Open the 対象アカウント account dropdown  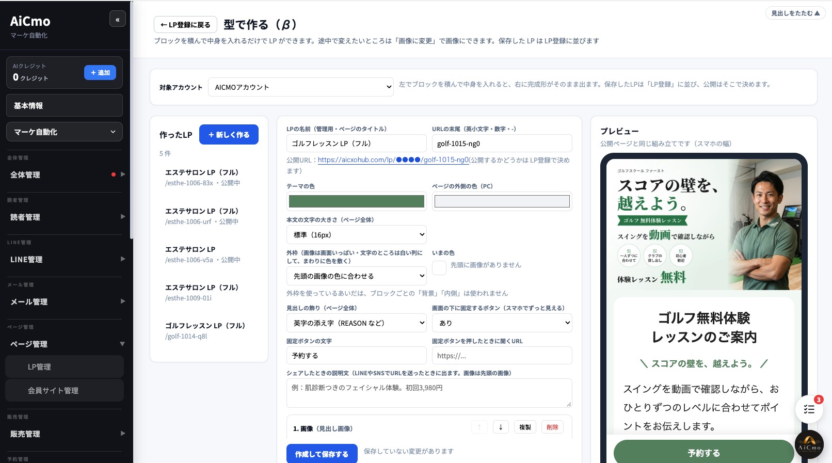301,87
